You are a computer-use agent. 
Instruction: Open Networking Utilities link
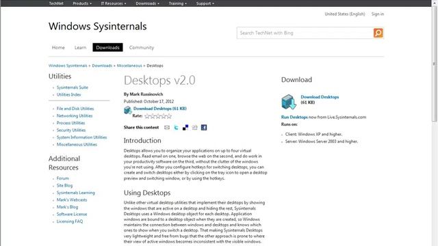click(75, 115)
